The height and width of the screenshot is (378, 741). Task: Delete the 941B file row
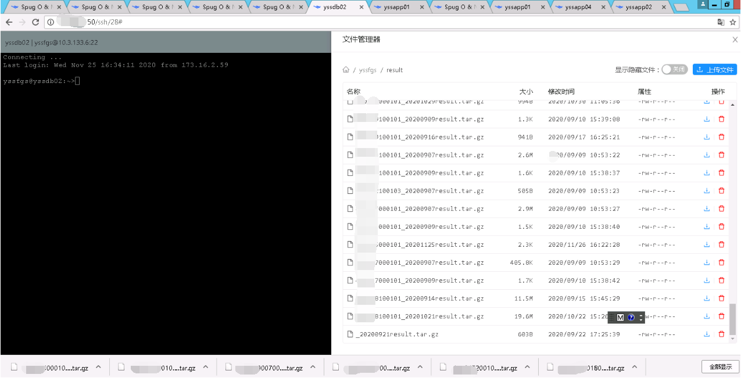[721, 137]
